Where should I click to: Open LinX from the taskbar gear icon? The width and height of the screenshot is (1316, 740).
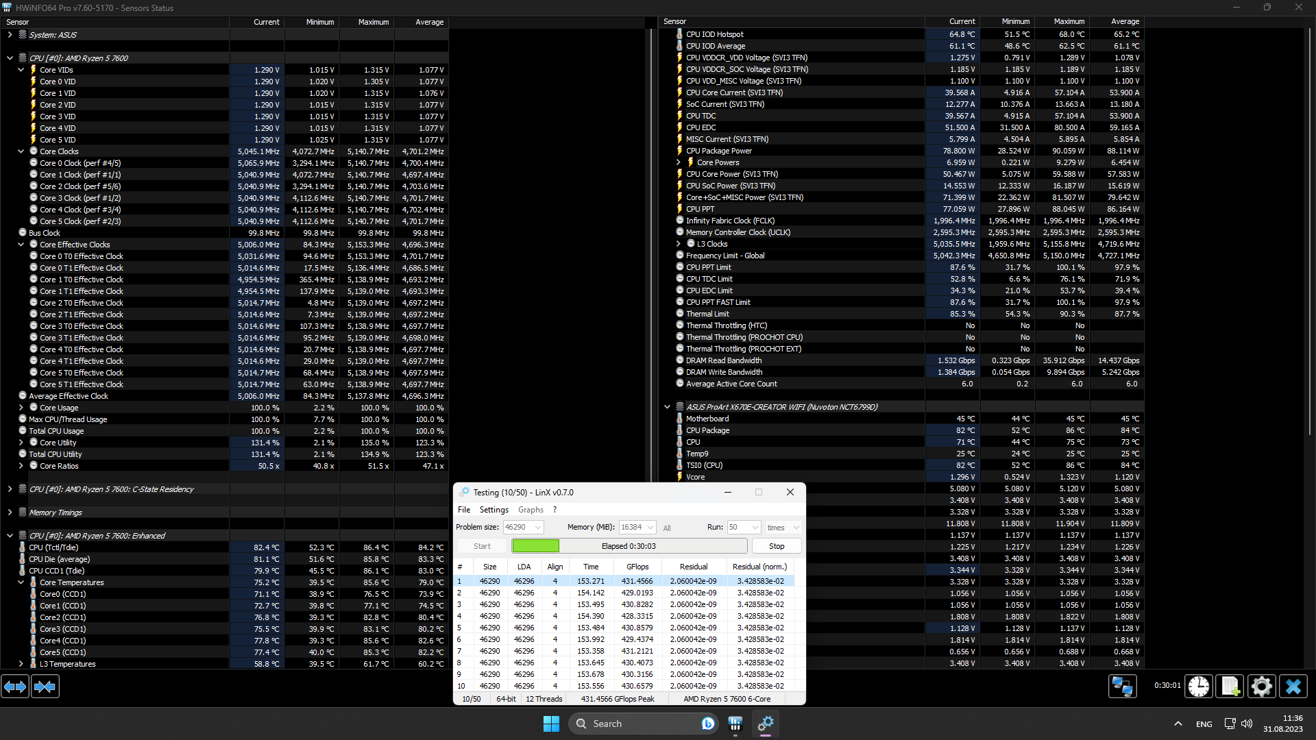[766, 724]
